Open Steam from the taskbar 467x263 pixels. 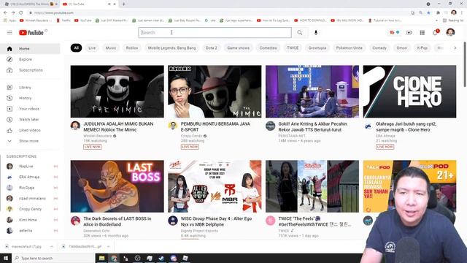[161, 258]
